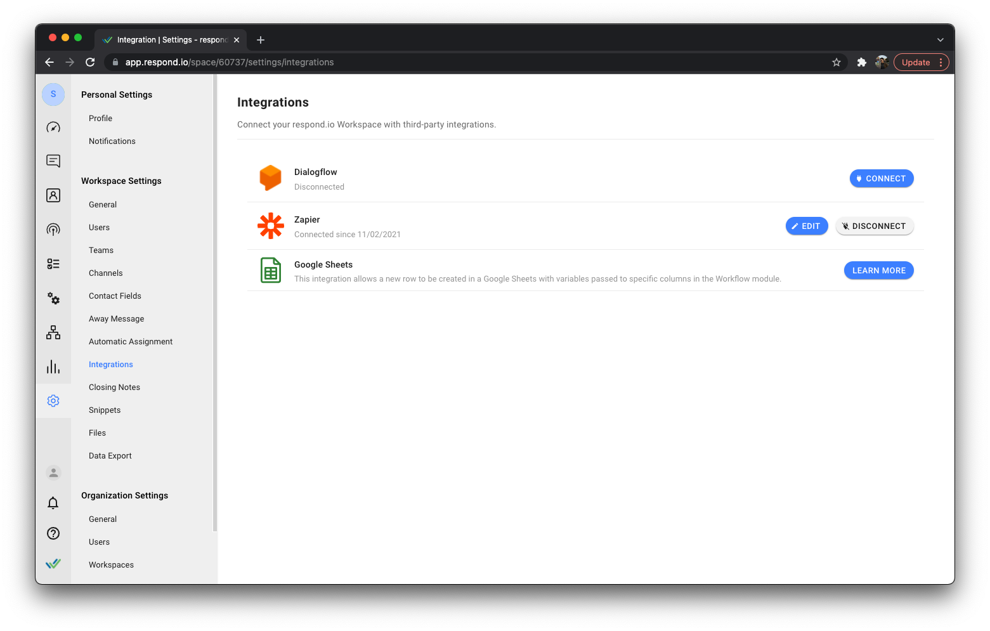Open Teams settings

(101, 250)
